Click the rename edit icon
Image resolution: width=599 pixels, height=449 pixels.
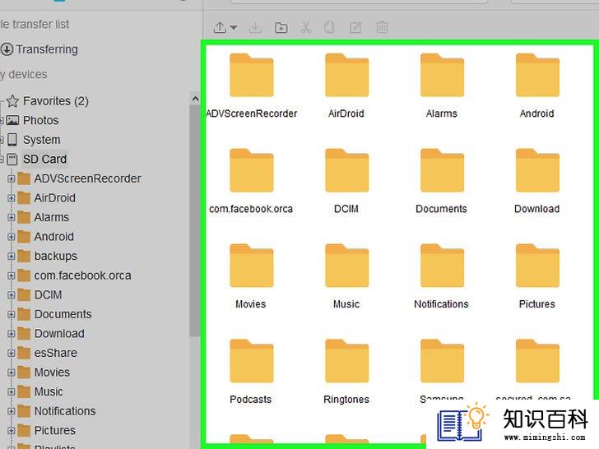(x=355, y=27)
